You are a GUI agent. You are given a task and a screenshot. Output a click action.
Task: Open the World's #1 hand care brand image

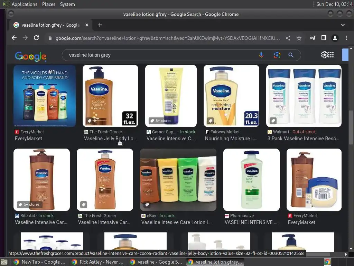point(45,96)
